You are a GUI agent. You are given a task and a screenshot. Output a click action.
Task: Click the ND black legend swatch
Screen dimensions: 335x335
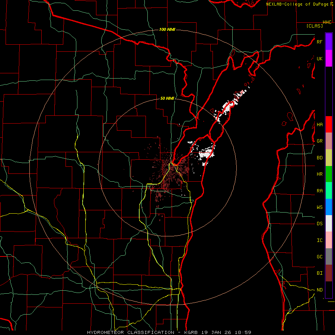[329, 290]
